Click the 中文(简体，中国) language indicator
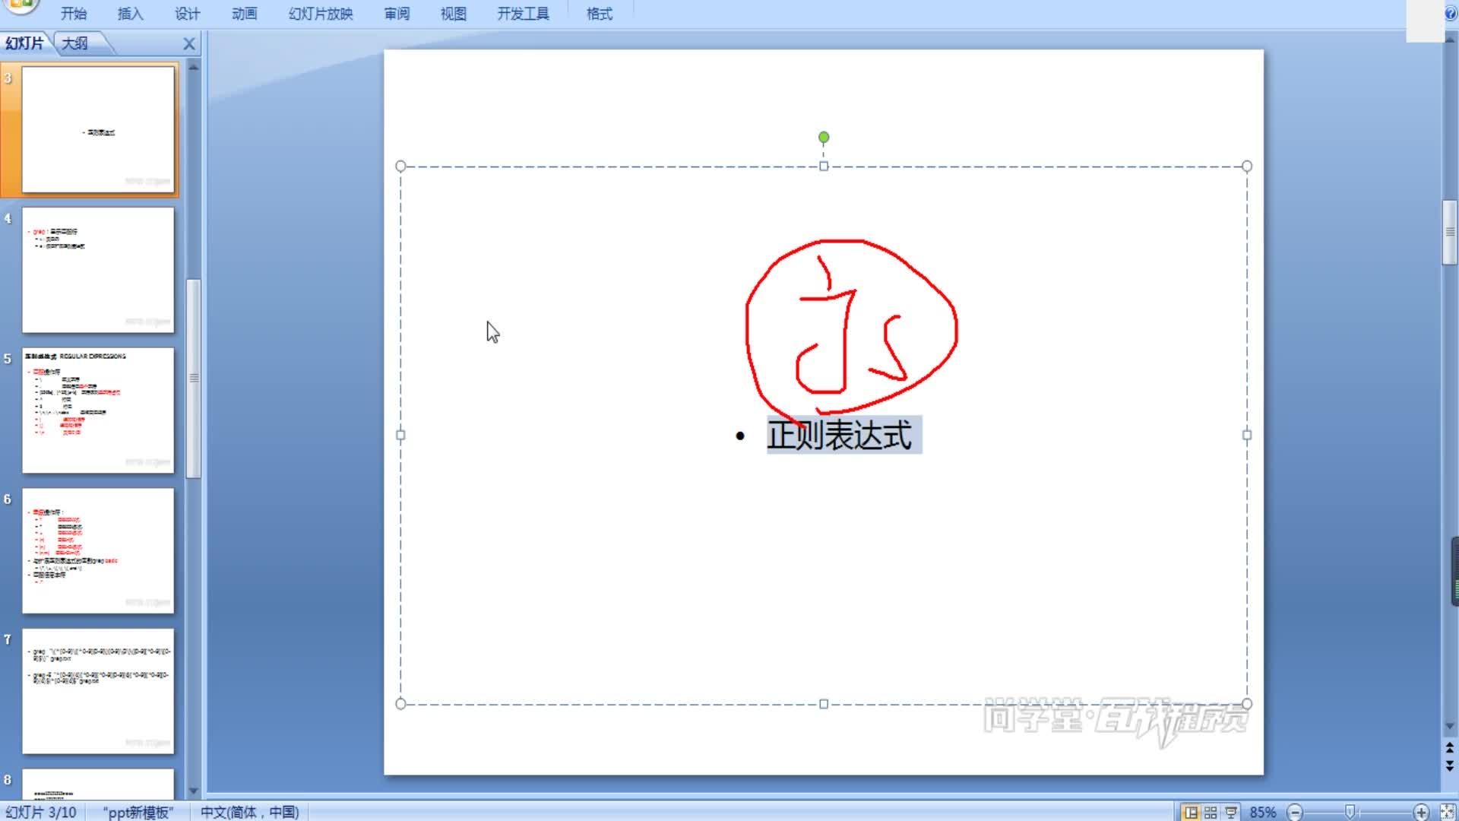This screenshot has width=1459, height=821. click(x=249, y=811)
